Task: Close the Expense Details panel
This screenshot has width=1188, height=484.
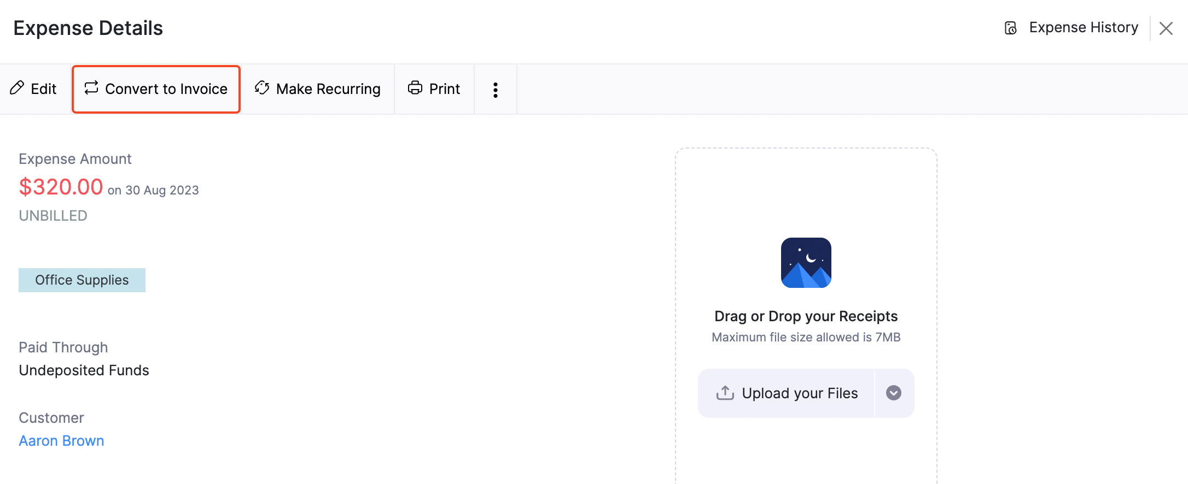Action: pyautogui.click(x=1166, y=28)
